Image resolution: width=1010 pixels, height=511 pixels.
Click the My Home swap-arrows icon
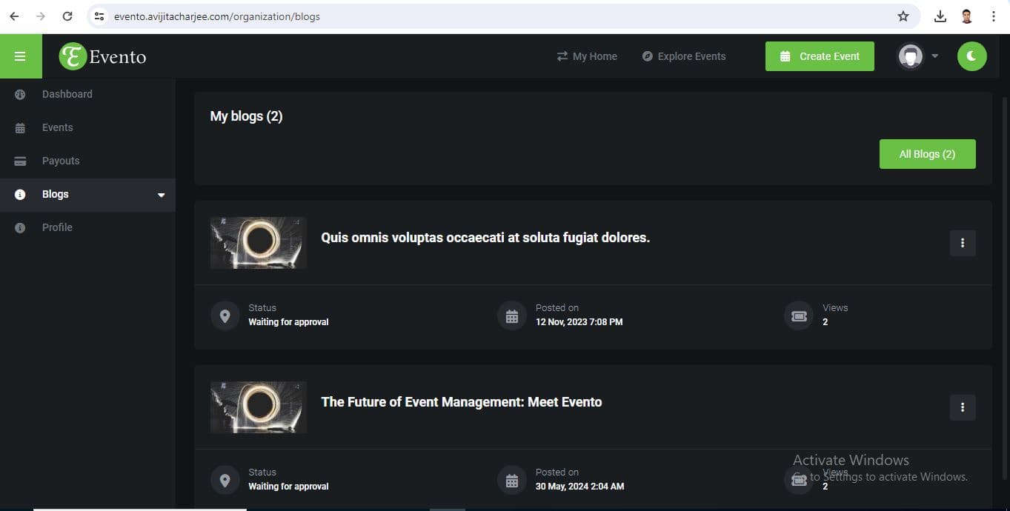click(x=562, y=56)
